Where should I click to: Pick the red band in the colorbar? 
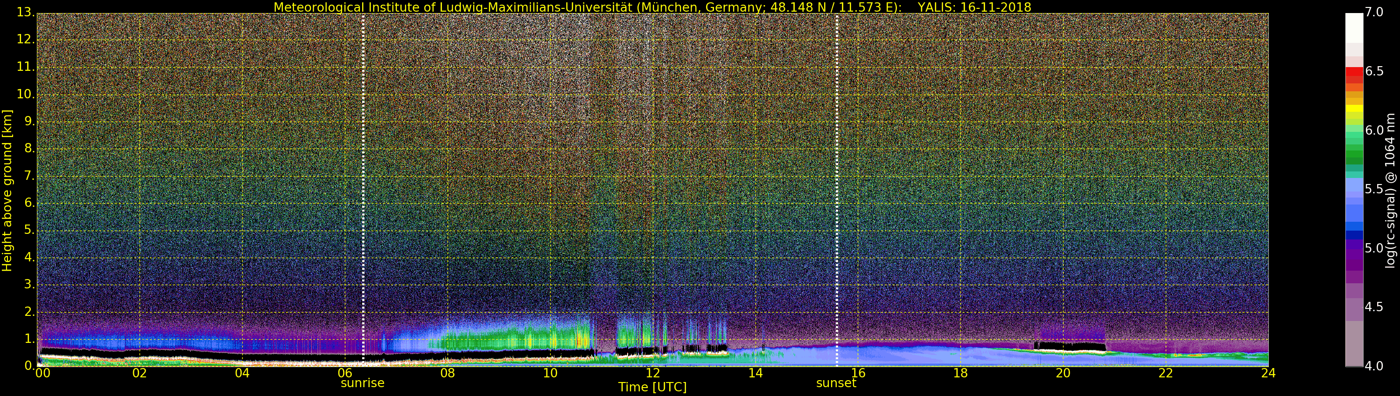(x=1354, y=71)
